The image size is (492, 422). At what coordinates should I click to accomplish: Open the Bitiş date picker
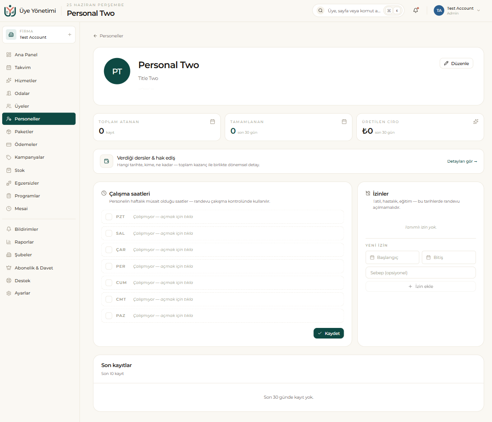[449, 257]
